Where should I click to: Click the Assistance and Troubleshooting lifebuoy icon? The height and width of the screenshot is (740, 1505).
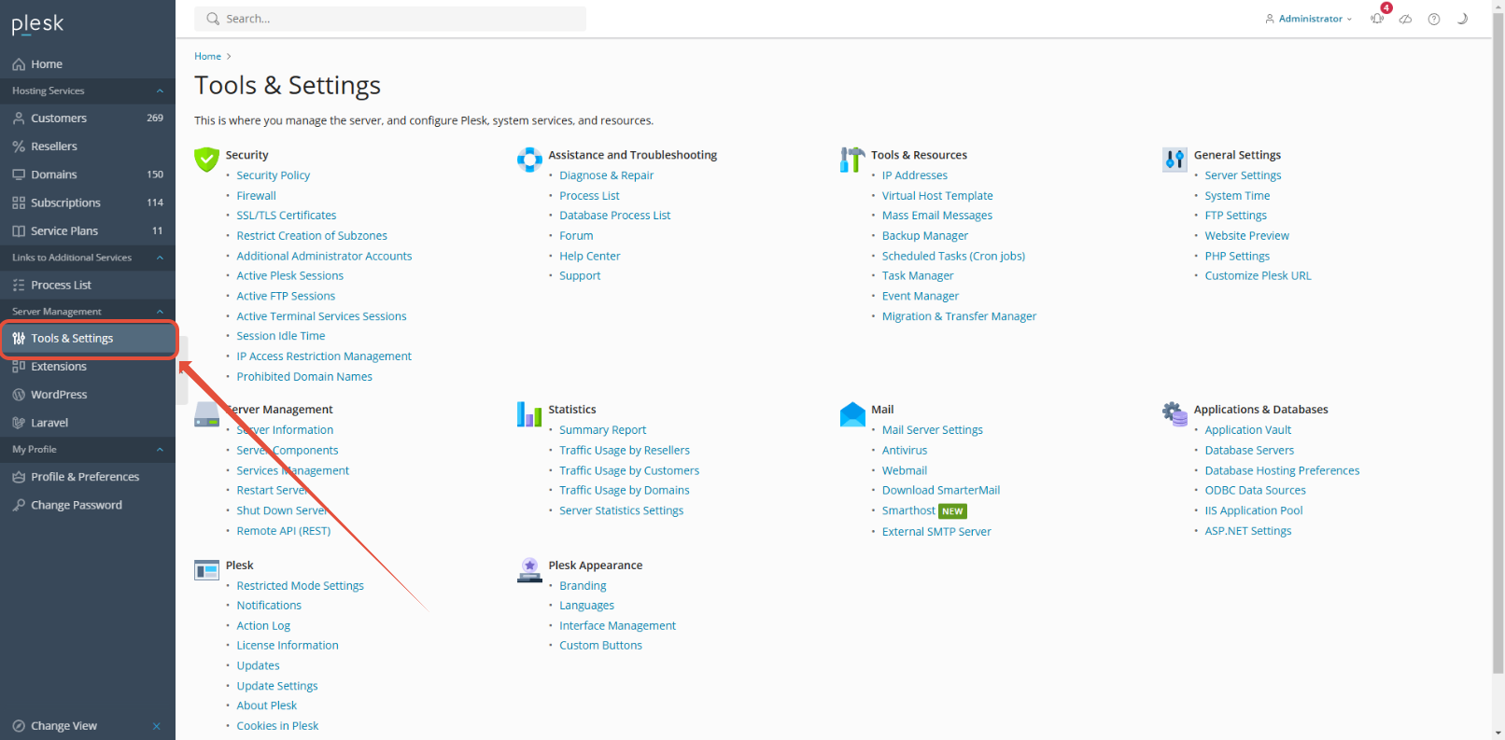(x=529, y=160)
